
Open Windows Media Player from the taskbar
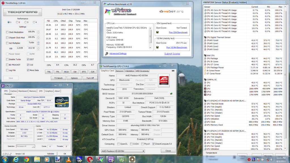(x=47, y=159)
